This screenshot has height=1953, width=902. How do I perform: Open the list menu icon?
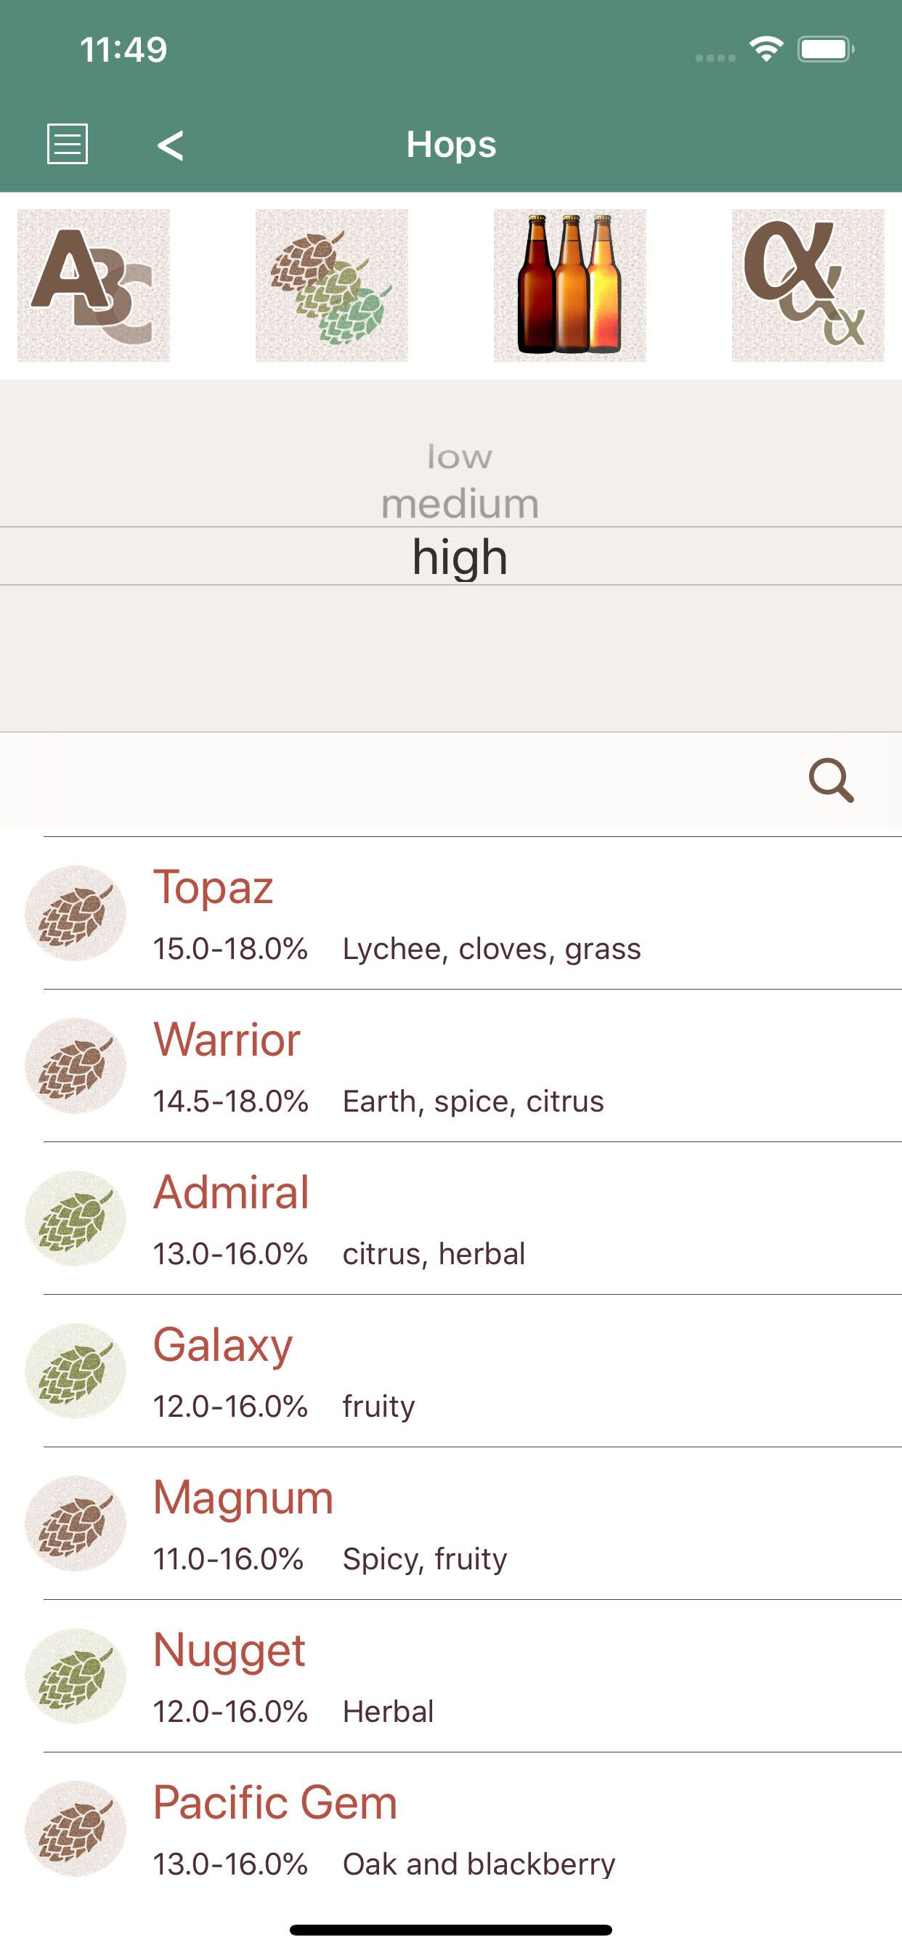[x=68, y=144]
